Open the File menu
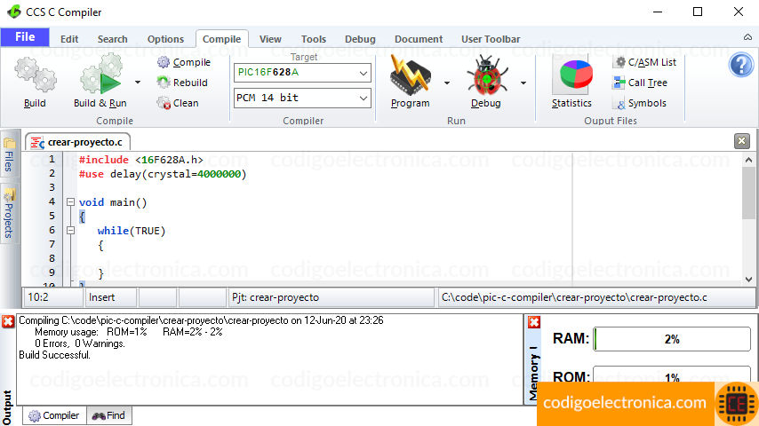This screenshot has height=426, width=759. (x=25, y=37)
